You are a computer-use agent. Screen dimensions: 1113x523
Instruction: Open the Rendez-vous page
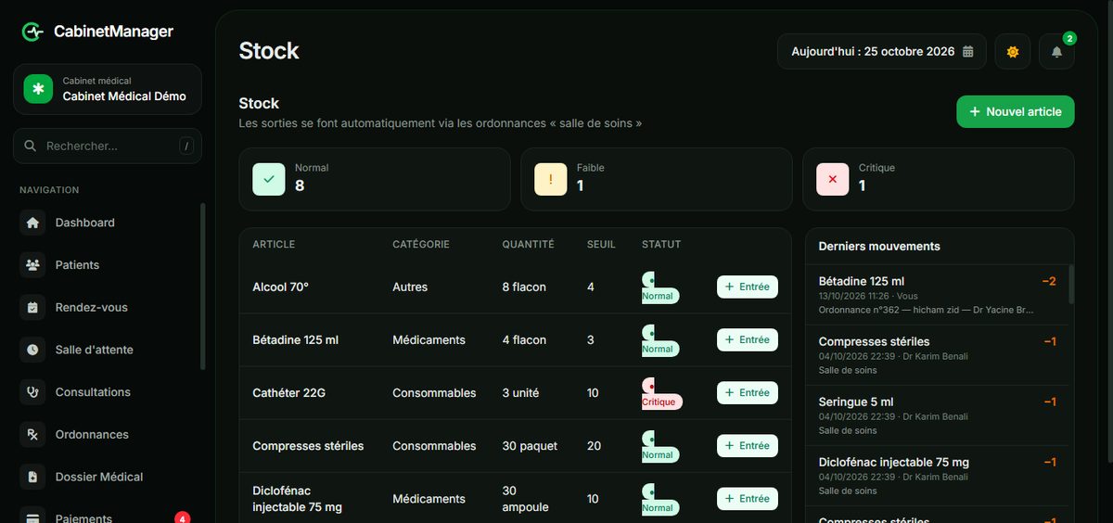pos(107,308)
